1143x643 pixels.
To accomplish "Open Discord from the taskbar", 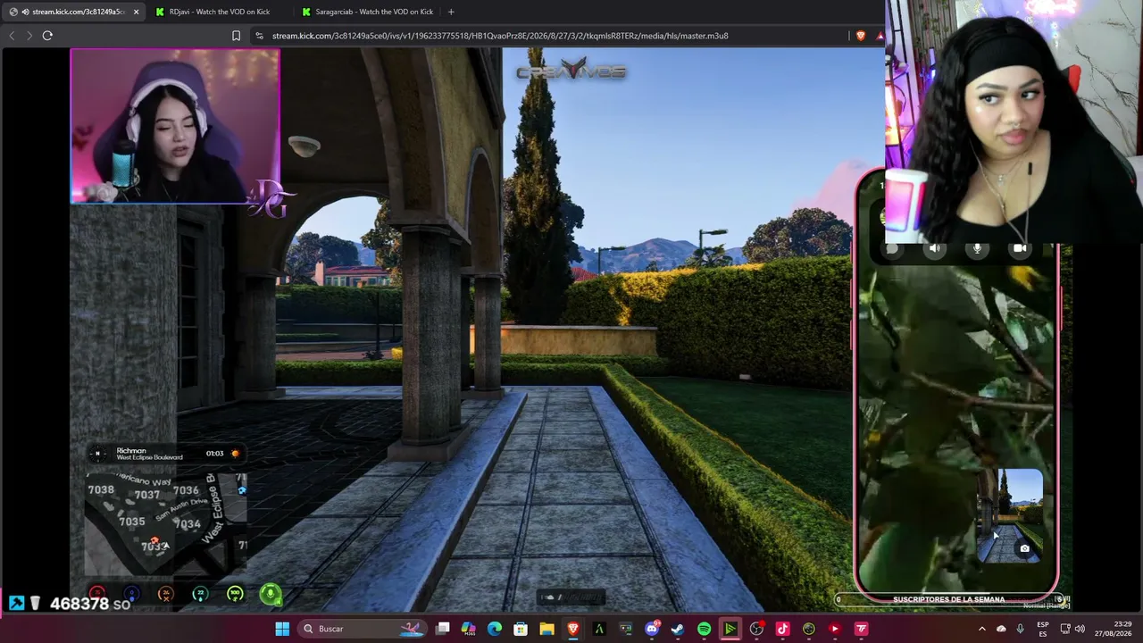I will (652, 629).
